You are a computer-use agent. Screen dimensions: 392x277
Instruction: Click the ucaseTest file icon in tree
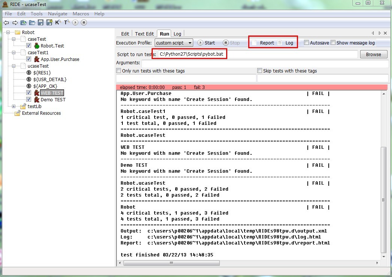pyautogui.click(x=23, y=66)
